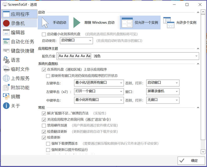Viewport: 207px width, 167px height.
Task: Open the 启动使用 dropdown
Action: (76, 41)
